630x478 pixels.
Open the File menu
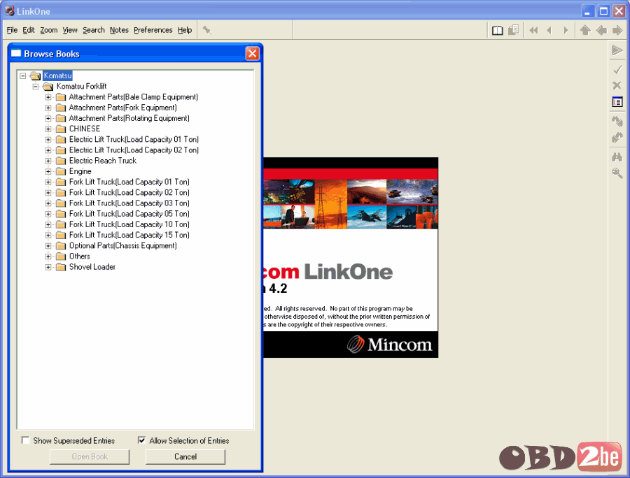[12, 30]
